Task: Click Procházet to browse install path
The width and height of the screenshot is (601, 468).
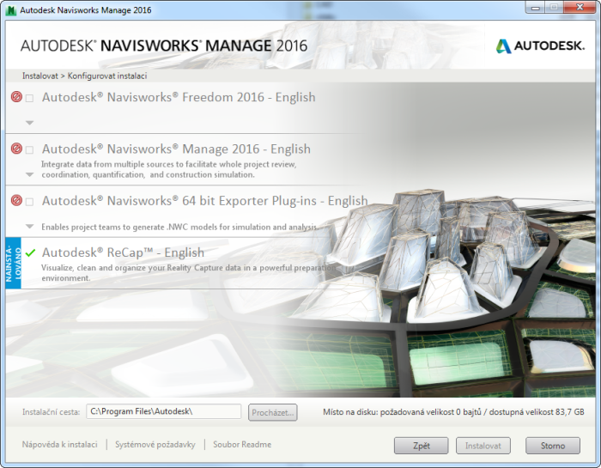Action: click(273, 412)
